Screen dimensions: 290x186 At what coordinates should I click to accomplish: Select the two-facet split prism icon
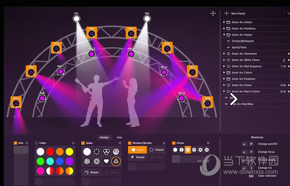coord(181,150)
